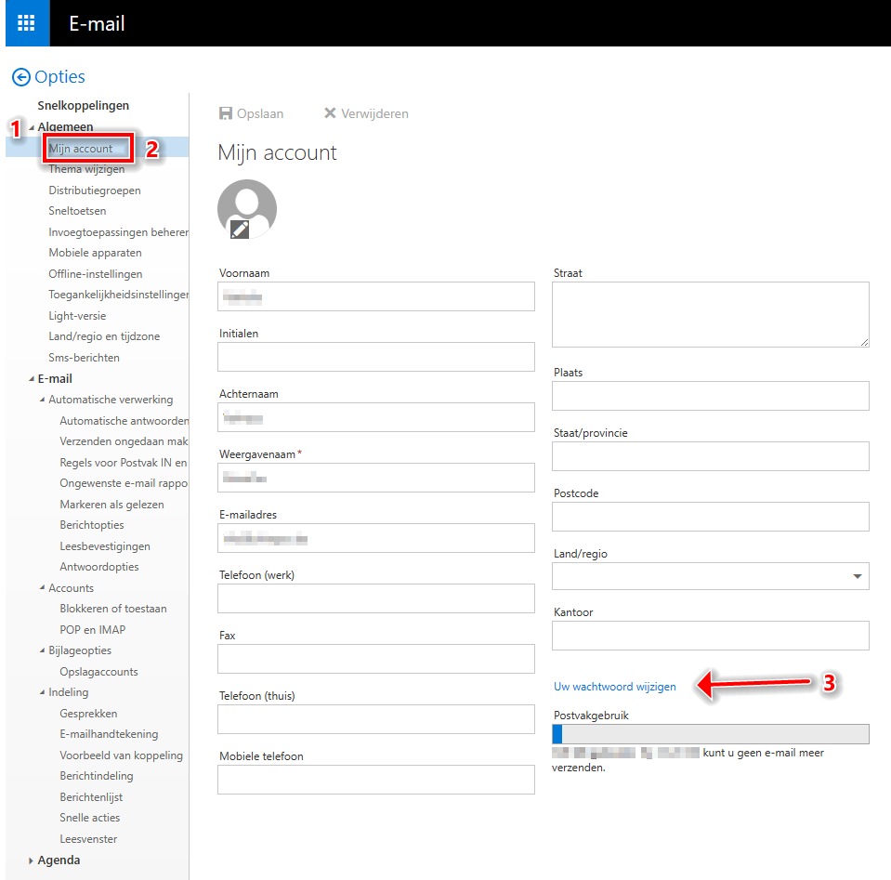Go to E-mailhandtekening option
Viewport: 891px width, 880px height.
point(109,734)
